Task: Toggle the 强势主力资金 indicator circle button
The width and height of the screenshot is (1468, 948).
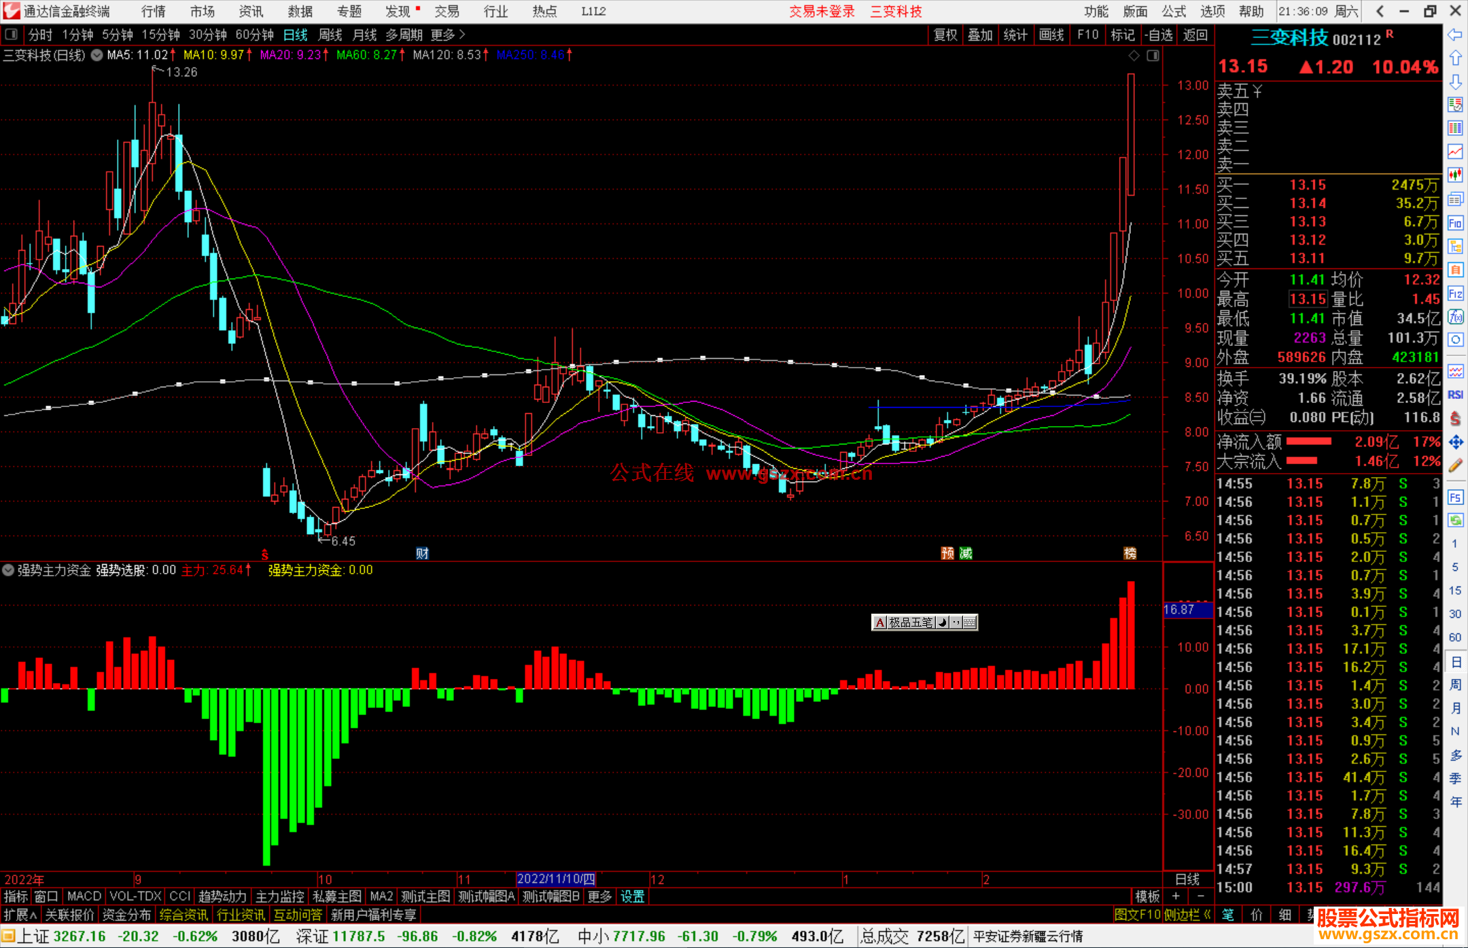Action: [8, 570]
